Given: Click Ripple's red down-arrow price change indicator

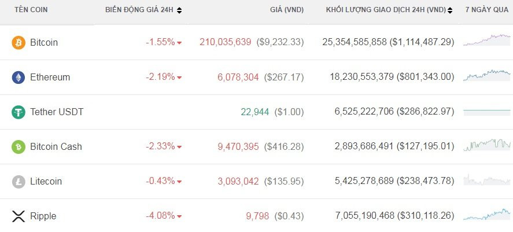Looking at the screenshot, I should pos(179,216).
